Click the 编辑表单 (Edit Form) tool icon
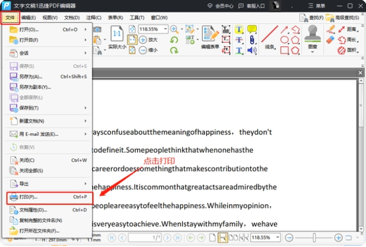 210,36
